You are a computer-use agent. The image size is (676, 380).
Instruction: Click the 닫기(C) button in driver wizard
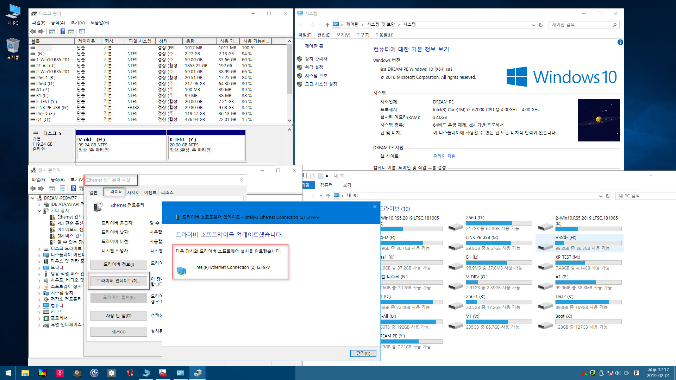363,353
